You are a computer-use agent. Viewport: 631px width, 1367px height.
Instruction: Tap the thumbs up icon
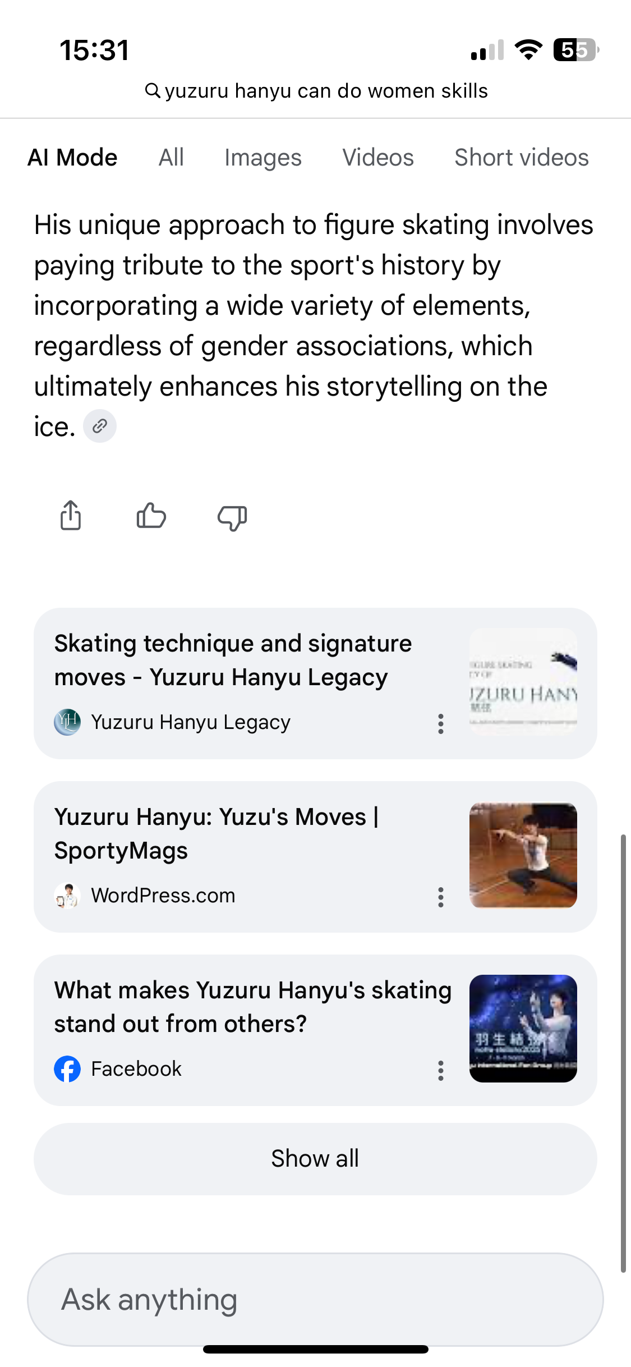(x=151, y=515)
